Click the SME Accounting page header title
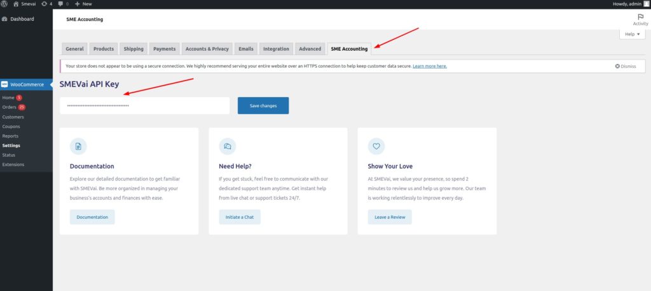Image resolution: width=651 pixels, height=291 pixels. pos(85,19)
